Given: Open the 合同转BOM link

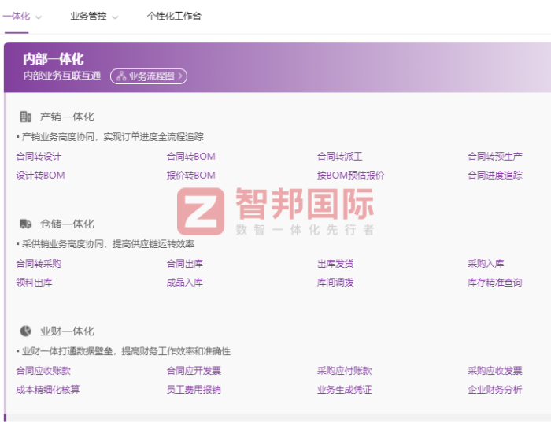Looking at the screenshot, I should (x=190, y=157).
